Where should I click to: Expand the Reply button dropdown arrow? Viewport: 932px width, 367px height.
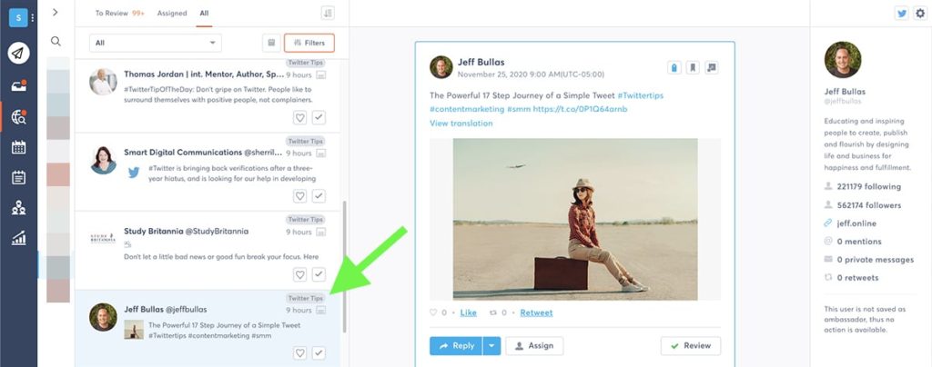click(x=491, y=346)
